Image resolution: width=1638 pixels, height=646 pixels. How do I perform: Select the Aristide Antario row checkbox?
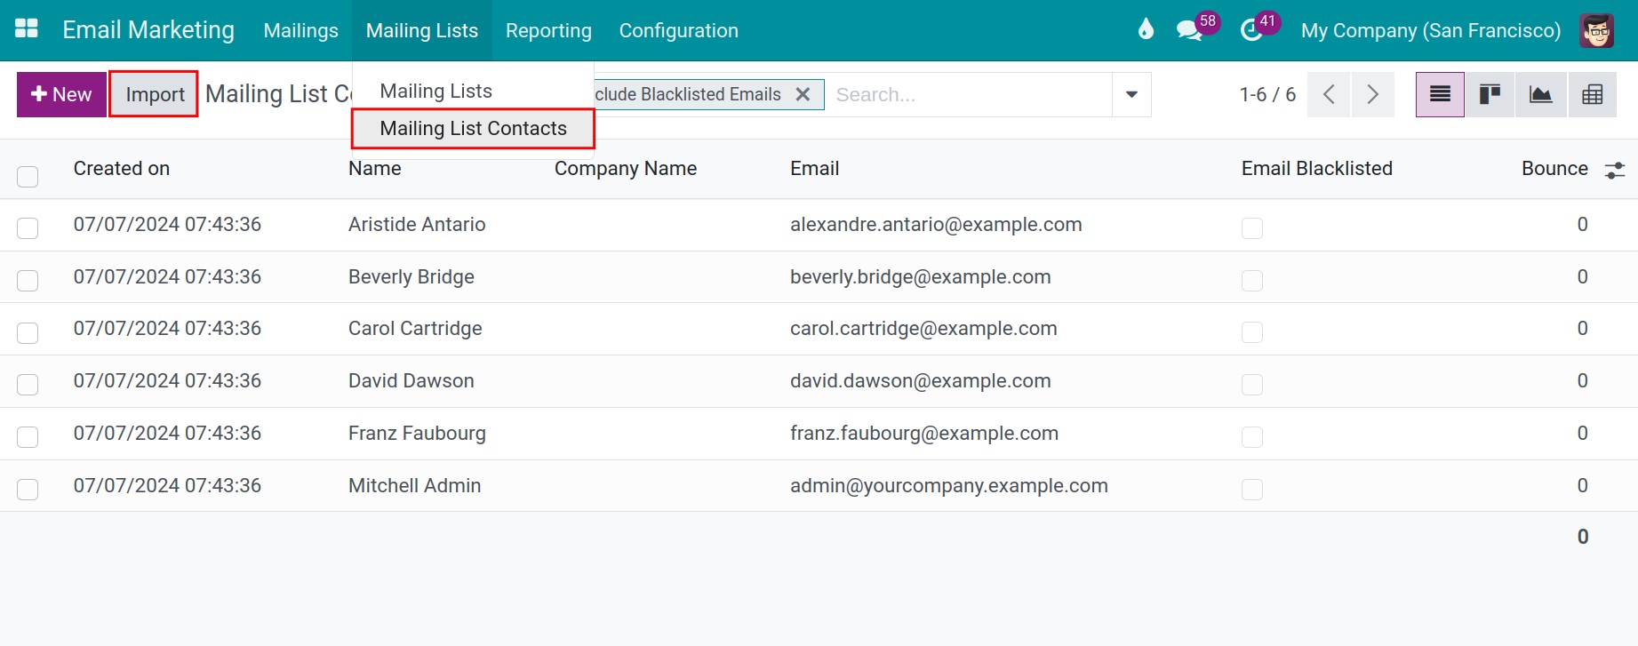(28, 228)
